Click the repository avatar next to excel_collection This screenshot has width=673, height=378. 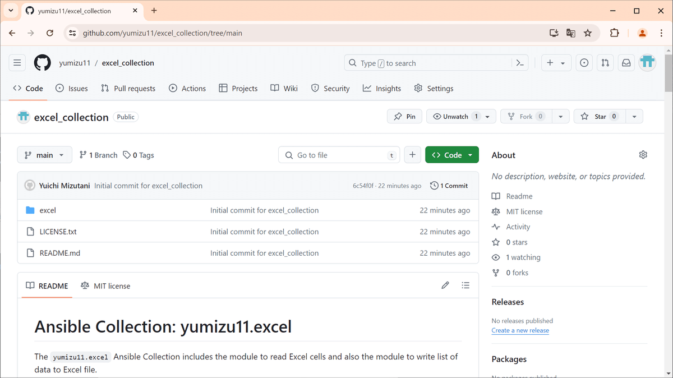[x=24, y=117]
